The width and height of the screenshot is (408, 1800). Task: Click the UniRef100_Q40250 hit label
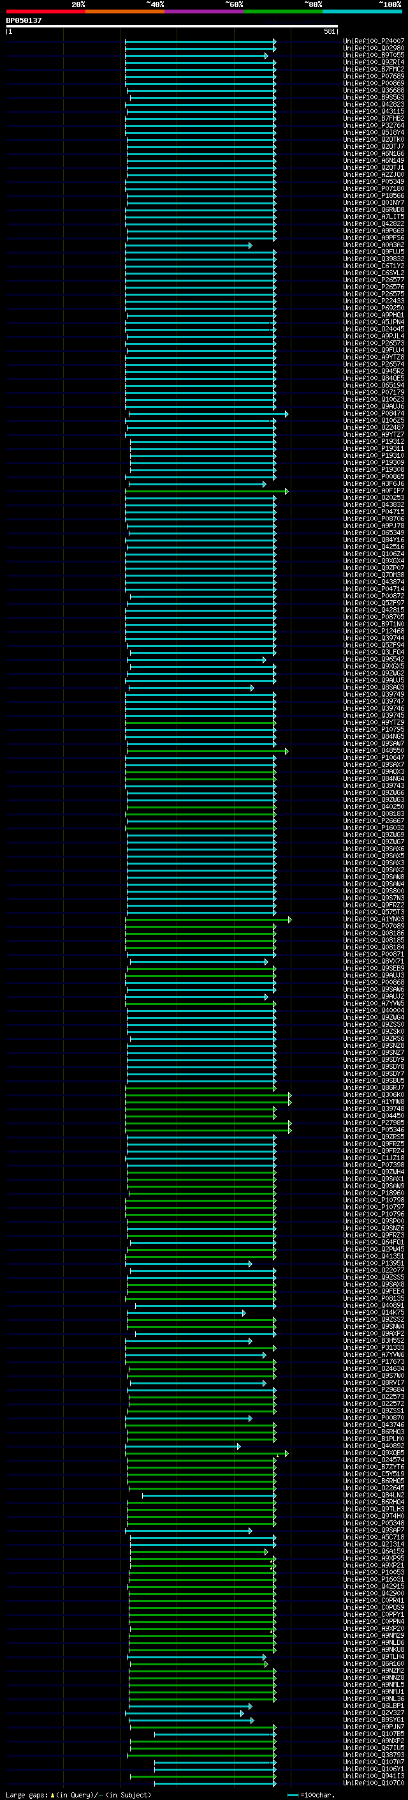click(x=374, y=807)
